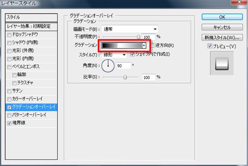The image size is (248, 166).
Task: Click the 新規スタイル(W)... button
Action: 222,37
